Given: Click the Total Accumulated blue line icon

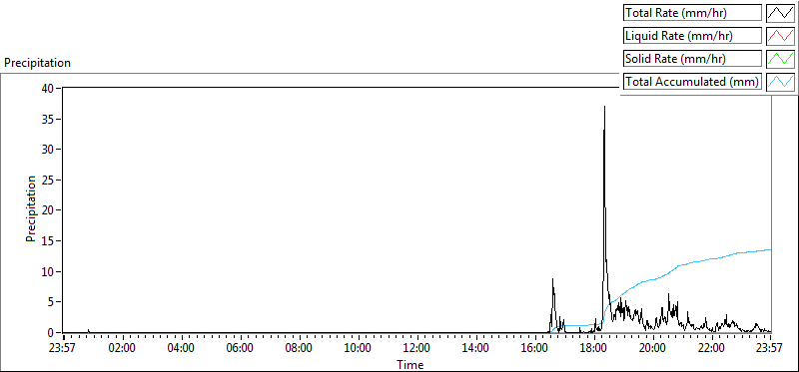Looking at the screenshot, I should click(x=780, y=82).
